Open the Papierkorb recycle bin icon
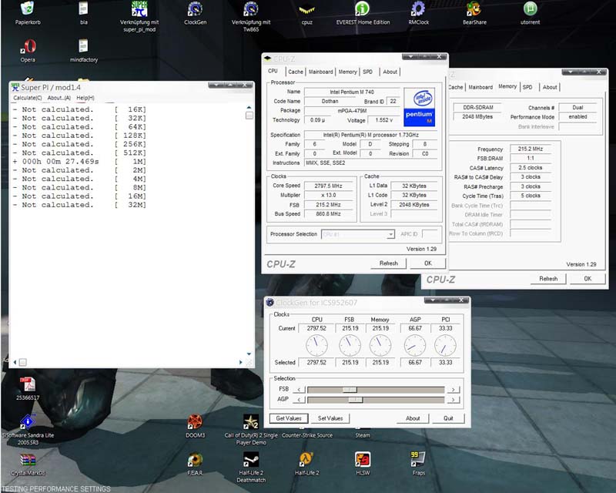This screenshot has width=616, height=493. pos(27,8)
